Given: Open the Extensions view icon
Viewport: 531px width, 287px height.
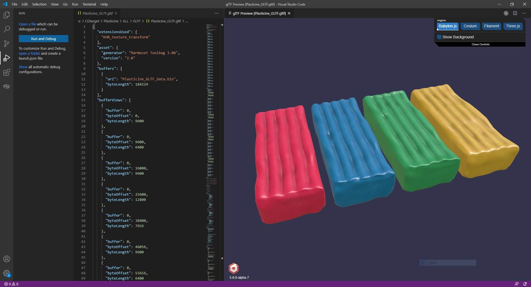Looking at the screenshot, I should (x=6, y=72).
